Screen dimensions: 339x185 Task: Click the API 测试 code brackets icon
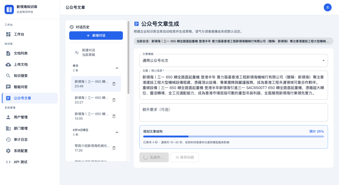(x=8, y=162)
